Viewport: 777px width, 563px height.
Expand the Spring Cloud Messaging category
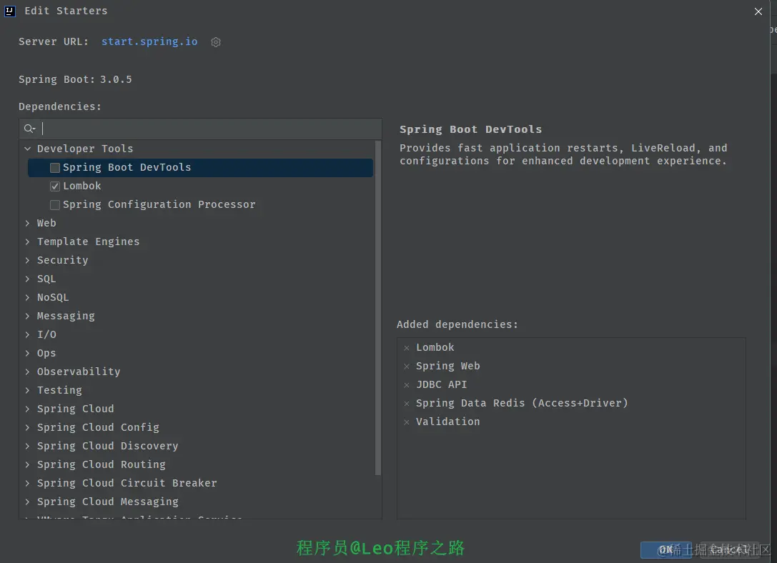tap(28, 502)
